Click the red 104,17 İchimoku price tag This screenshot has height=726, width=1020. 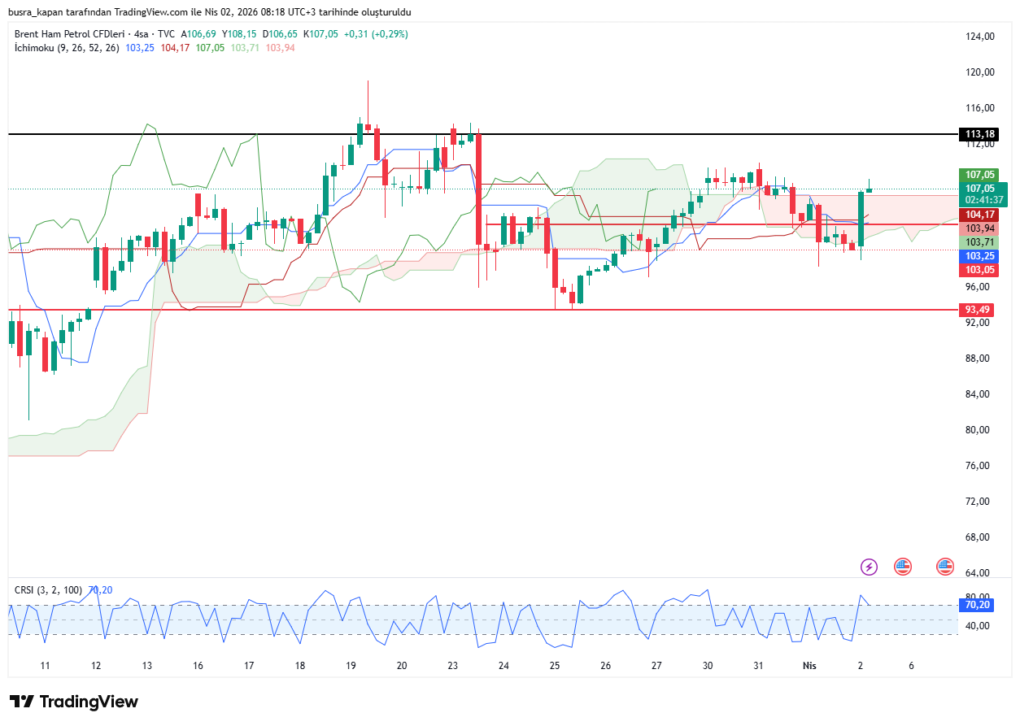click(979, 215)
